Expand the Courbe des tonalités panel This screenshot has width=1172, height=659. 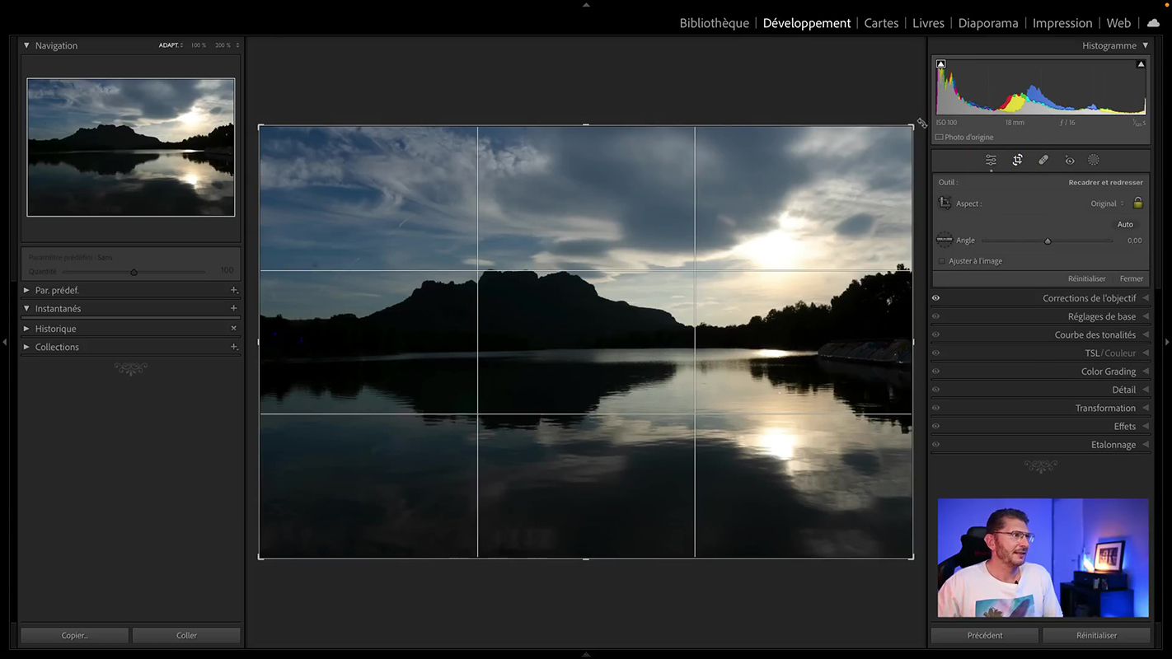pyautogui.click(x=1095, y=334)
